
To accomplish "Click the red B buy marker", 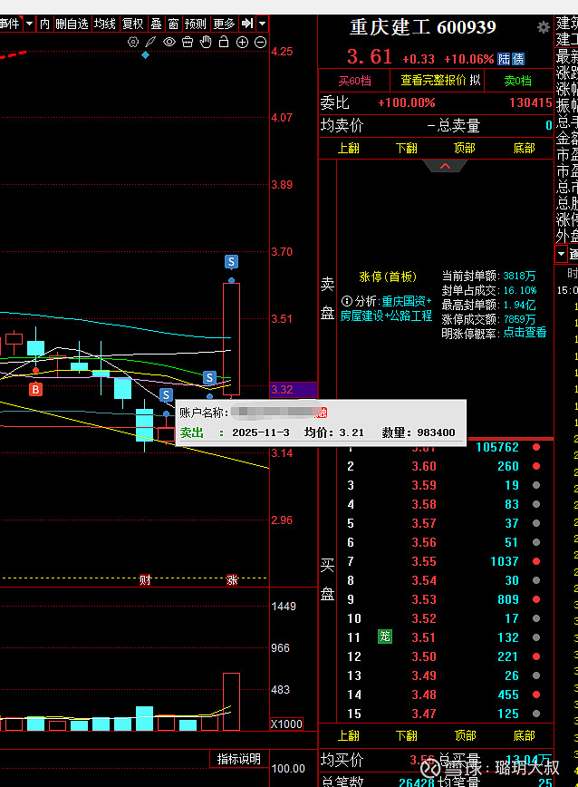I will [x=35, y=389].
